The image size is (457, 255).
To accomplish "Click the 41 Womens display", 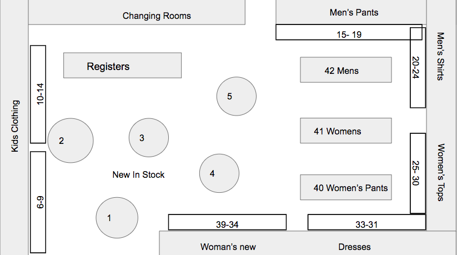I will pos(345,131).
